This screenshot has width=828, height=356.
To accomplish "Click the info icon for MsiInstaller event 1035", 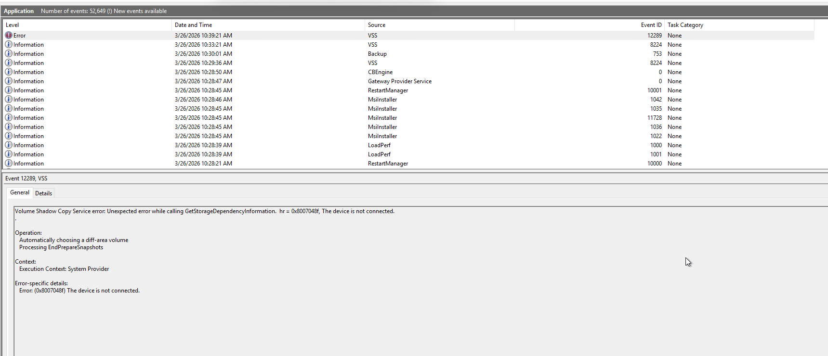I will tap(9, 108).
